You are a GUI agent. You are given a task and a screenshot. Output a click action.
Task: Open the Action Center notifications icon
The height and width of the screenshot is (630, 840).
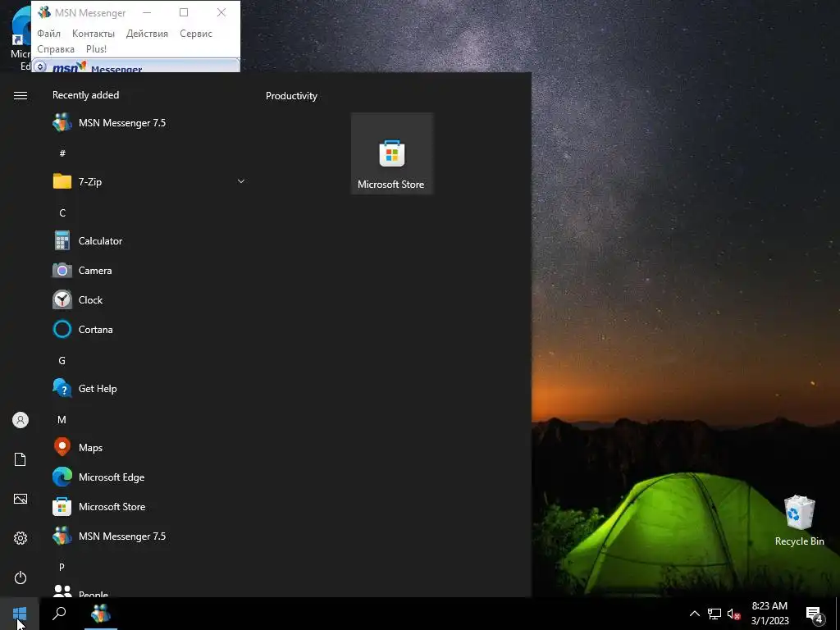coord(815,614)
